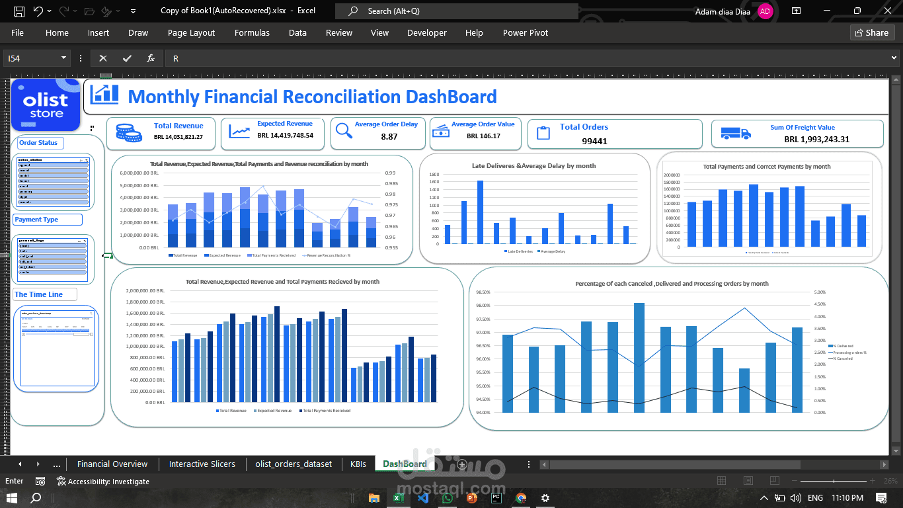This screenshot has width=903, height=508.
Task: Click the Undo arrow icon
Action: 38,11
